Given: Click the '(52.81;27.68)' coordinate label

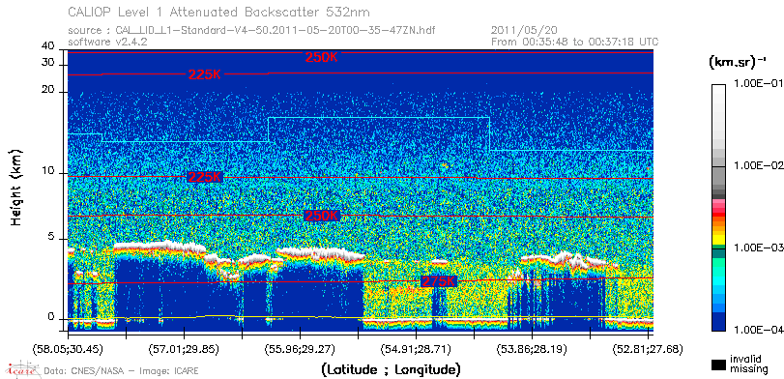Looking at the screenshot, I should click(648, 349).
